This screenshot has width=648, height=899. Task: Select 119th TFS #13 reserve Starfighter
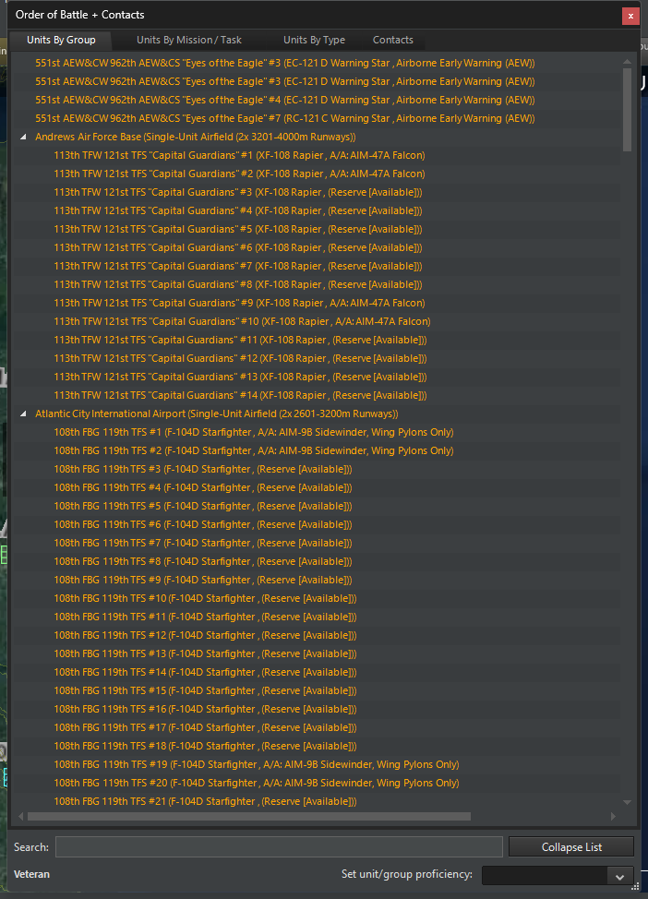pyautogui.click(x=205, y=653)
